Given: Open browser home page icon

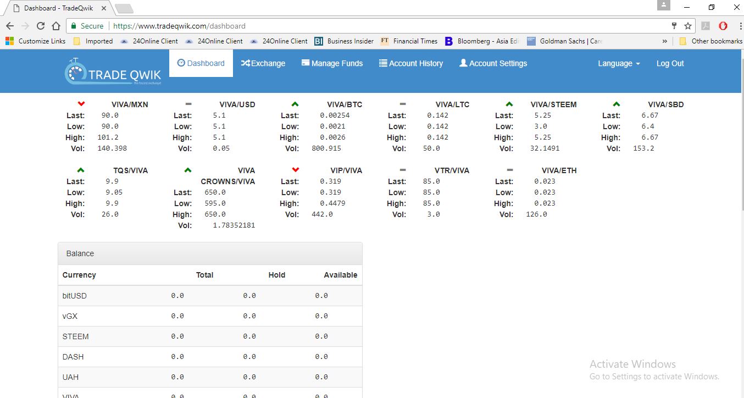Looking at the screenshot, I should (55, 26).
